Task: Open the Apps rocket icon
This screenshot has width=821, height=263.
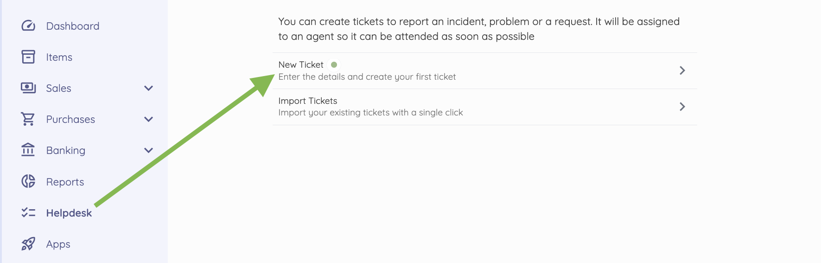Action: pyautogui.click(x=28, y=244)
